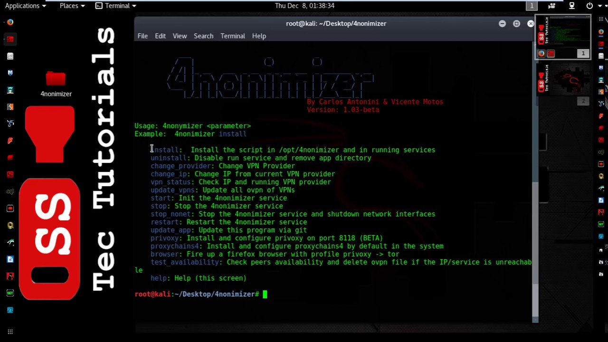Click the screen recording camera indicator
The image size is (608, 342).
pos(551,6)
